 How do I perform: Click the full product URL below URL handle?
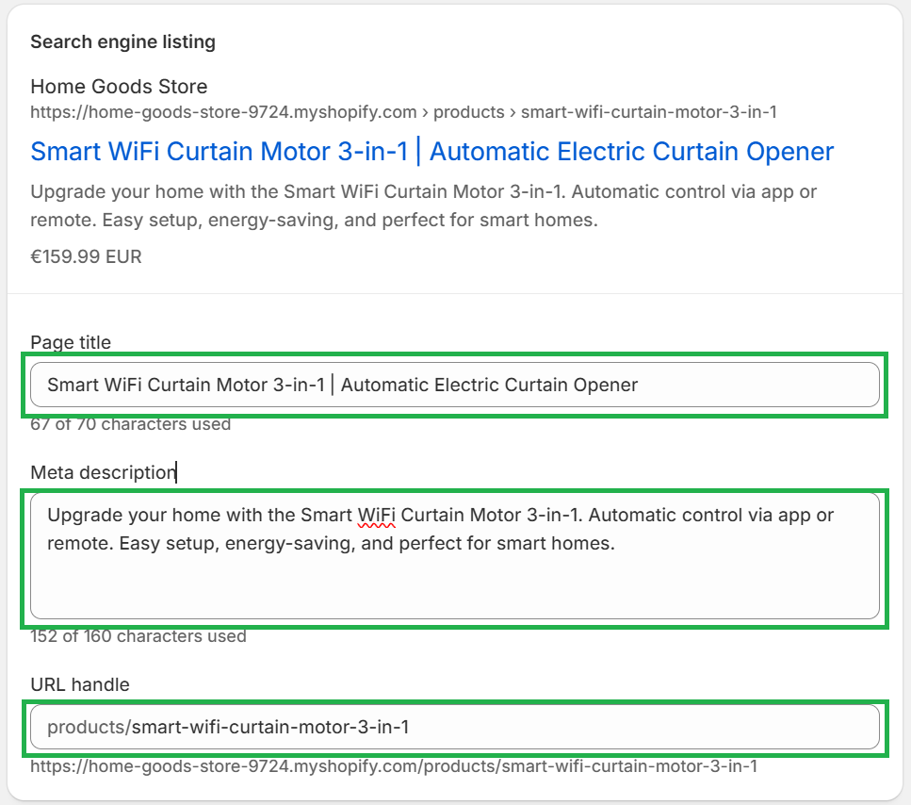point(393,766)
